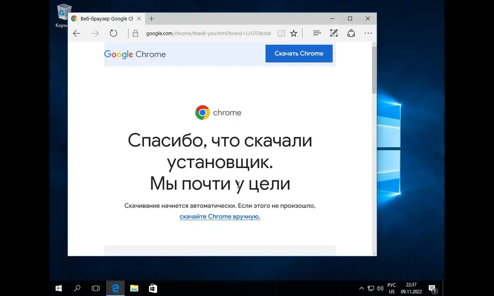Click the Show desktop strip on taskbar
Image resolution: width=494 pixels, height=296 pixels.
click(443, 288)
